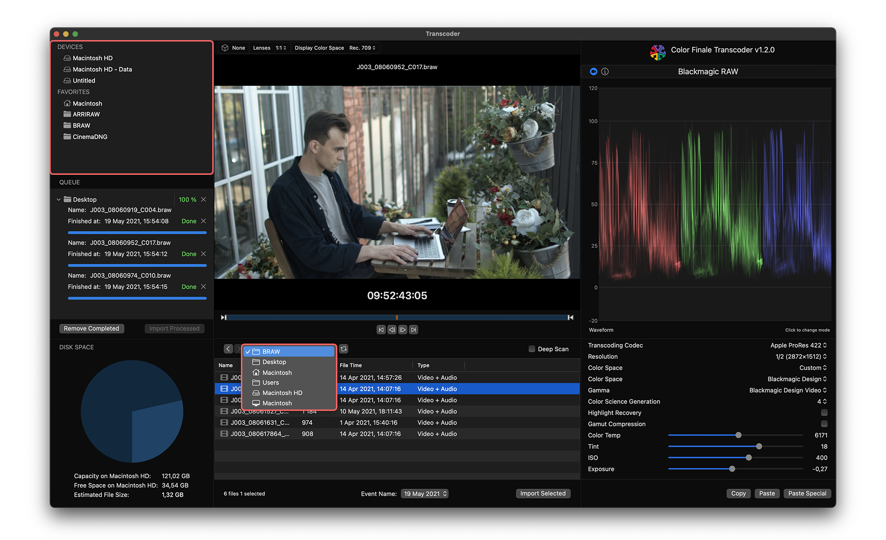Refresh the file browser folder
This screenshot has height=540, width=886.
[344, 349]
